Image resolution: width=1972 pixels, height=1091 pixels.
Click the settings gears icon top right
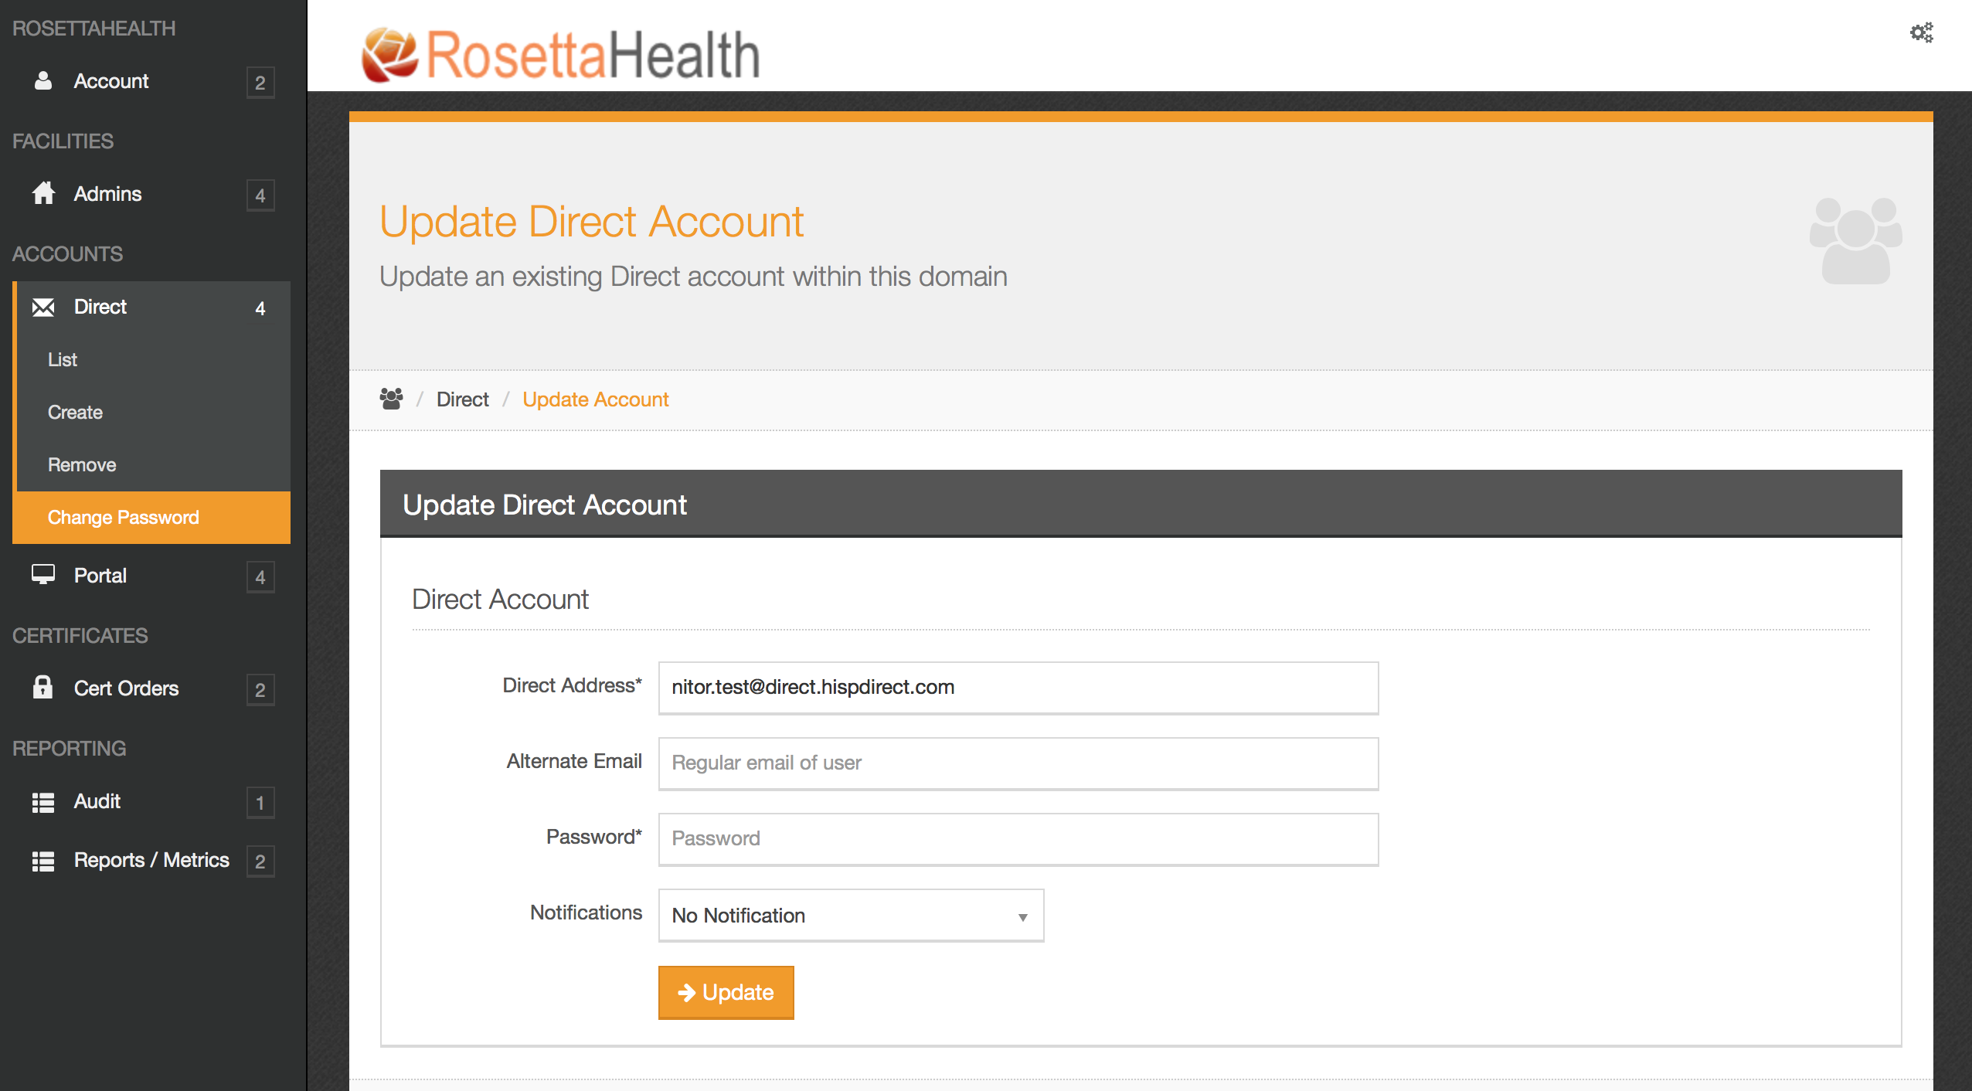1921,32
